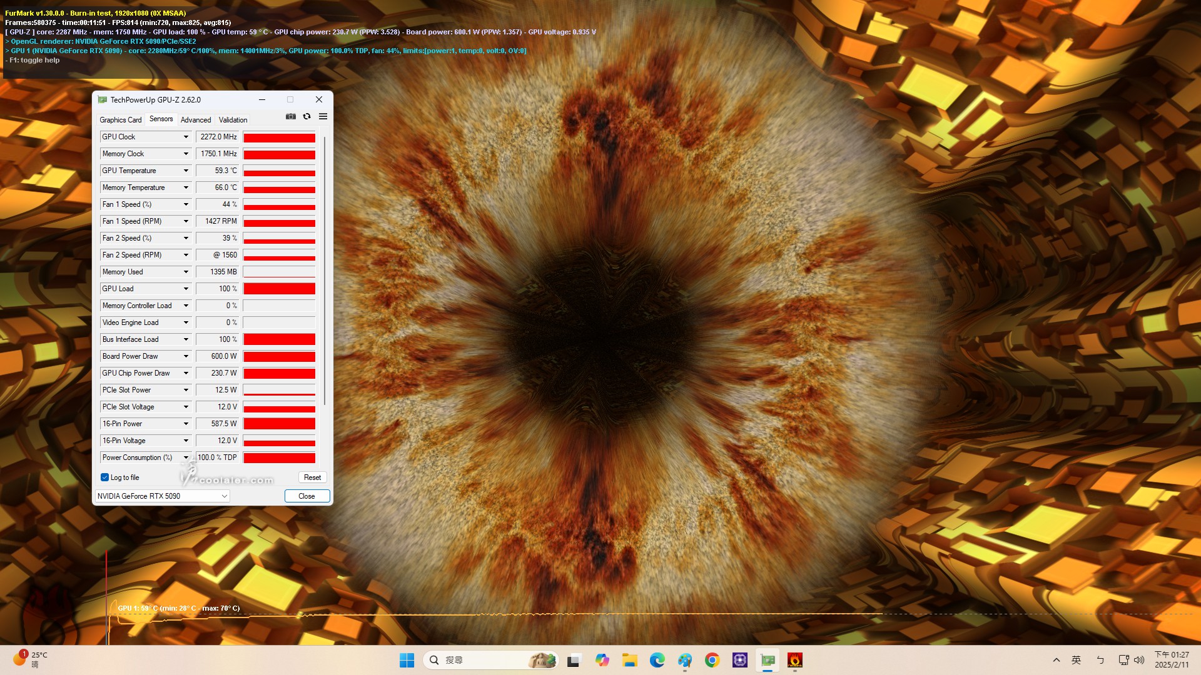Expand the Video Engine Load dropdown
The height and width of the screenshot is (675, 1201).
[186, 322]
